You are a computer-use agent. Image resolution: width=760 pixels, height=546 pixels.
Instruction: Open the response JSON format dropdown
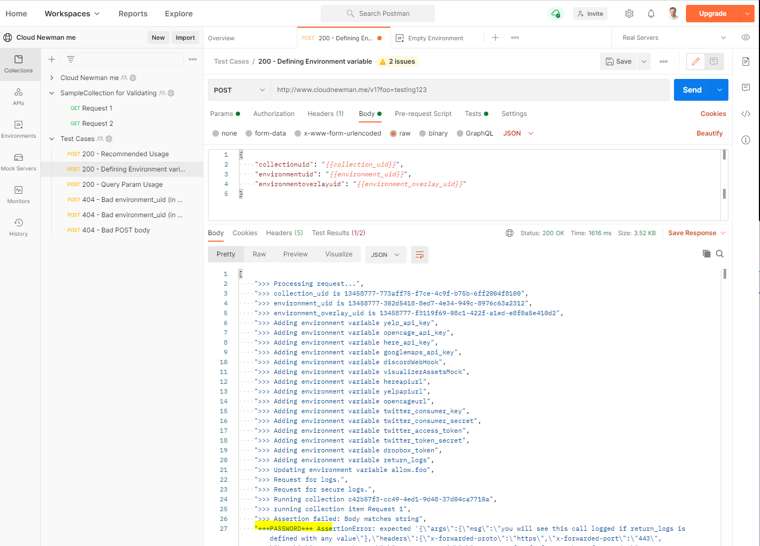point(385,255)
